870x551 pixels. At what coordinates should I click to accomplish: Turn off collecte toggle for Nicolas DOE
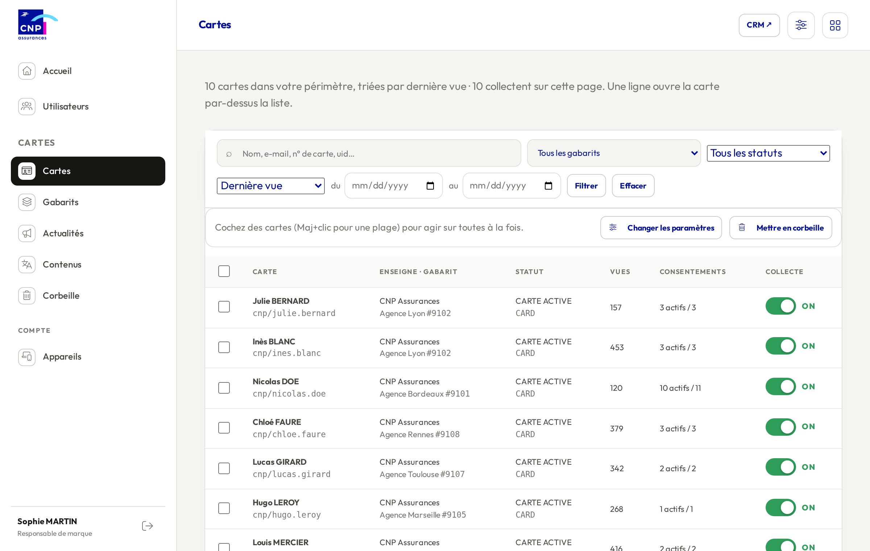coord(780,386)
